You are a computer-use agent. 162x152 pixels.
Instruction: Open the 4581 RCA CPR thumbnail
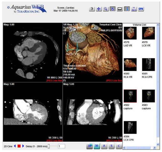(x=149, y=65)
